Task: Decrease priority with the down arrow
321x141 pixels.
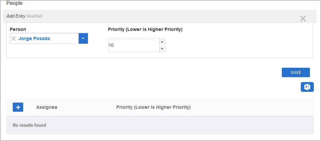Action: 162,49
